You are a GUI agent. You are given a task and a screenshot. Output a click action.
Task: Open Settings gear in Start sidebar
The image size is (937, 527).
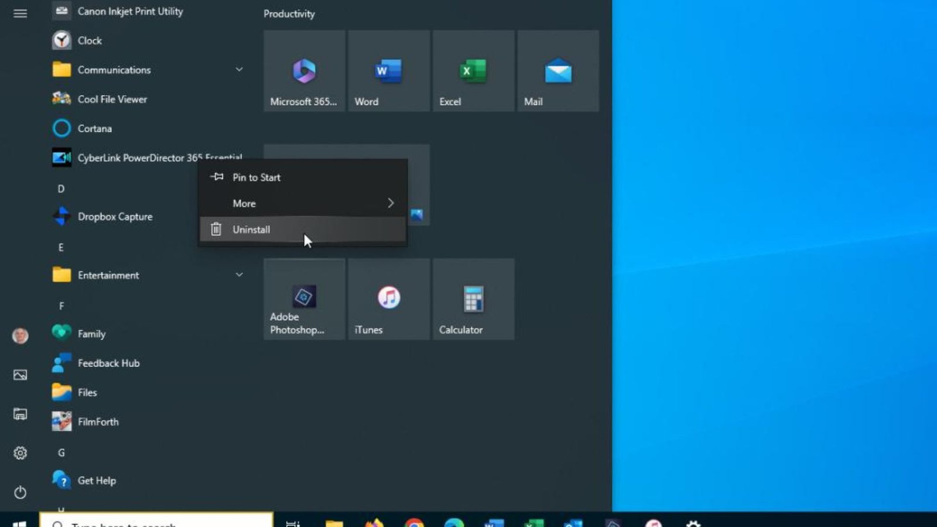[20, 453]
